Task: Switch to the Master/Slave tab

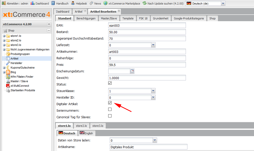Action: 109,18
